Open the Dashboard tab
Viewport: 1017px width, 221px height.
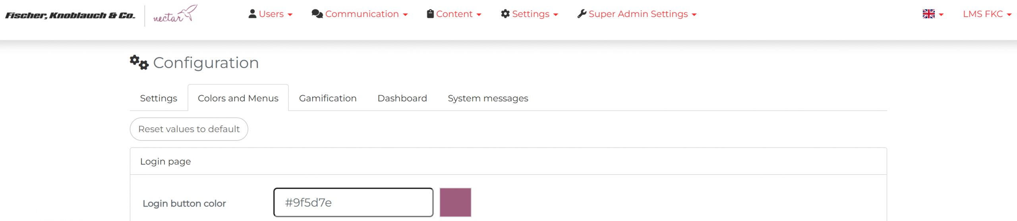402,98
